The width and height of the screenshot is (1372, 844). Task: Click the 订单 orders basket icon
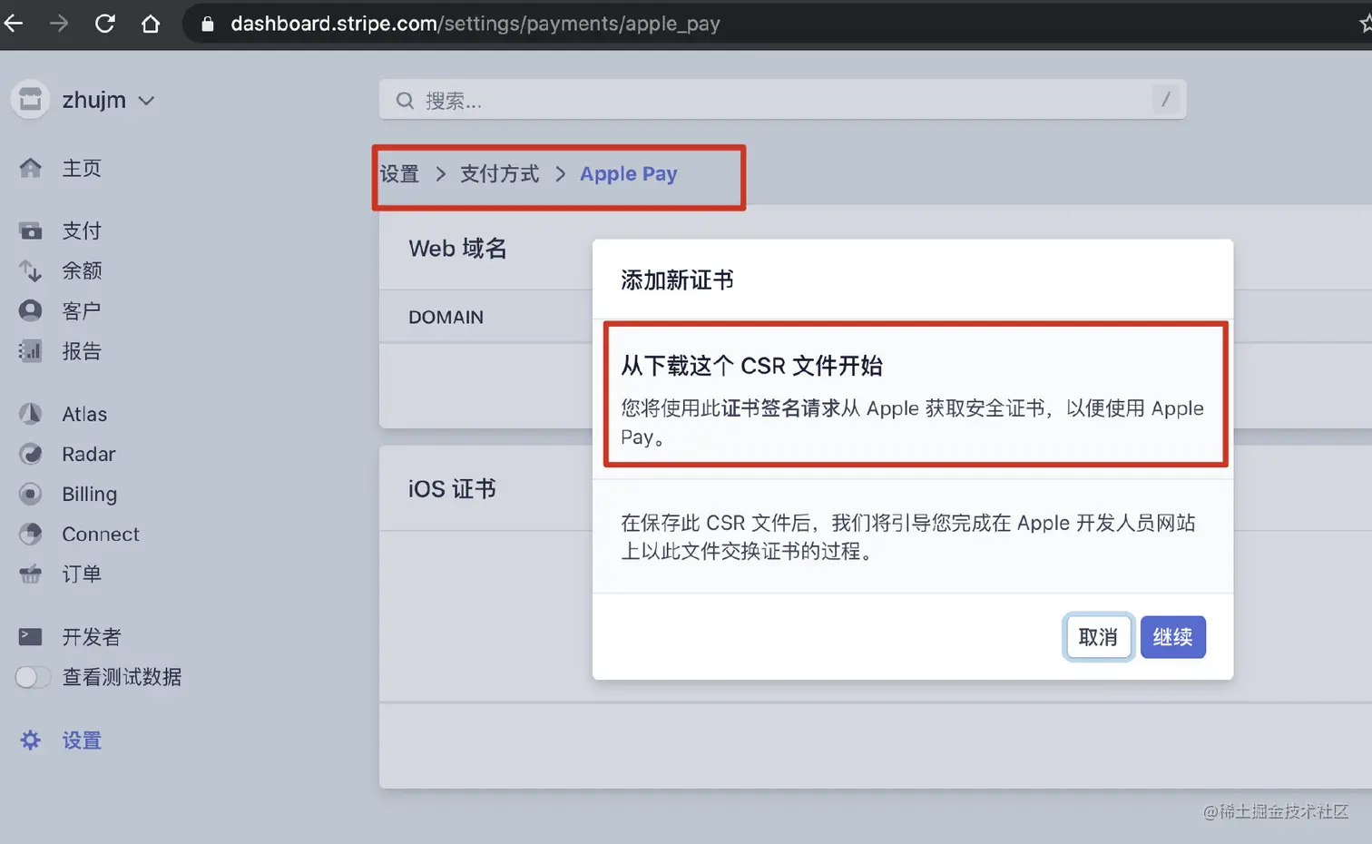31,574
